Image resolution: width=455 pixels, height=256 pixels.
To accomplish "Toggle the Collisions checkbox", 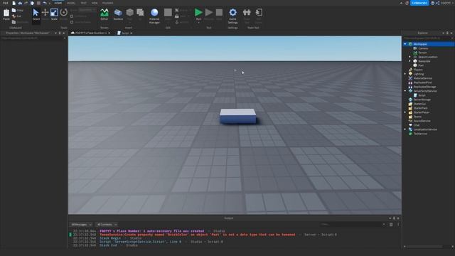I will [x=72, y=16].
